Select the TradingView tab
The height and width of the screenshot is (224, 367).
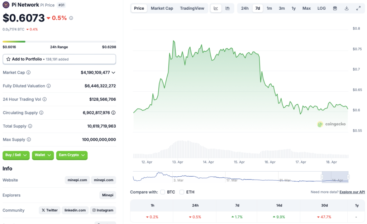(x=192, y=8)
